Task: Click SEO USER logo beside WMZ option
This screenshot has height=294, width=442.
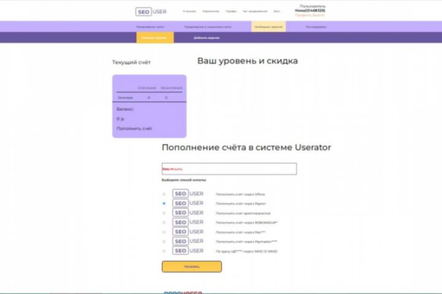Action: (188, 251)
